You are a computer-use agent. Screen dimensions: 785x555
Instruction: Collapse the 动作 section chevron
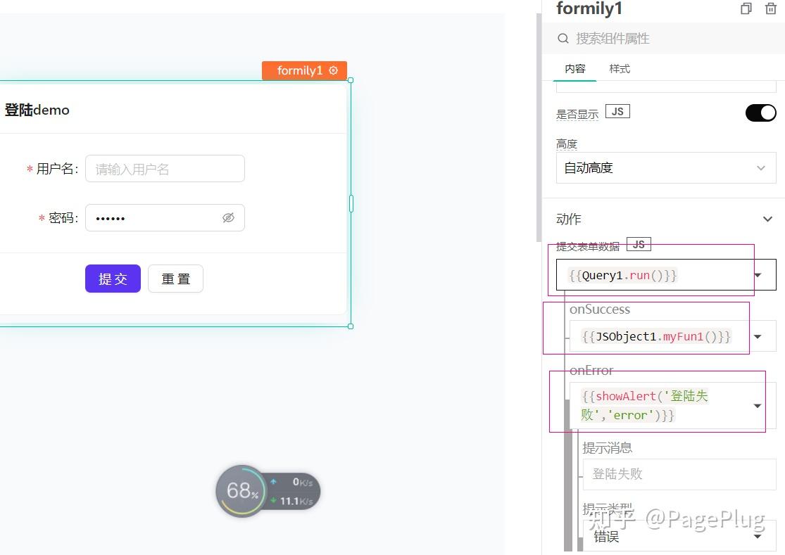[767, 219]
